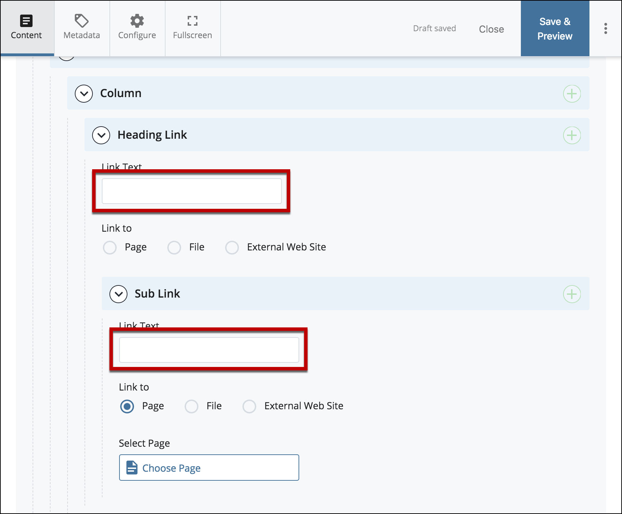Collapse the Heading Link section chevron

tap(101, 135)
